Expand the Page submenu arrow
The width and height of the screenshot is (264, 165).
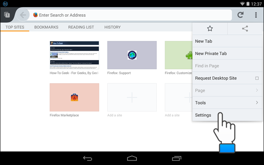click(257, 90)
